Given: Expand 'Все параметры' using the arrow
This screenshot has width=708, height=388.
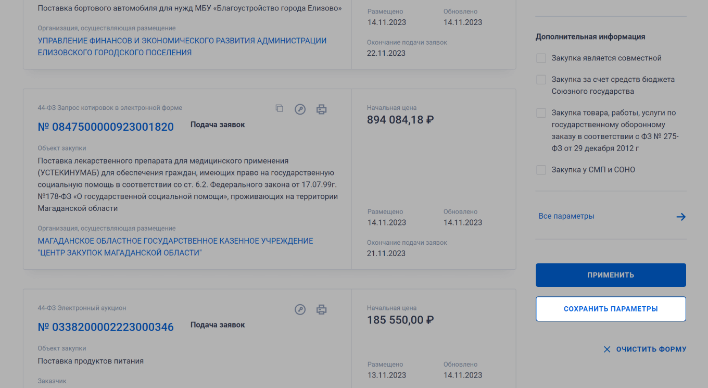Looking at the screenshot, I should click(x=681, y=217).
